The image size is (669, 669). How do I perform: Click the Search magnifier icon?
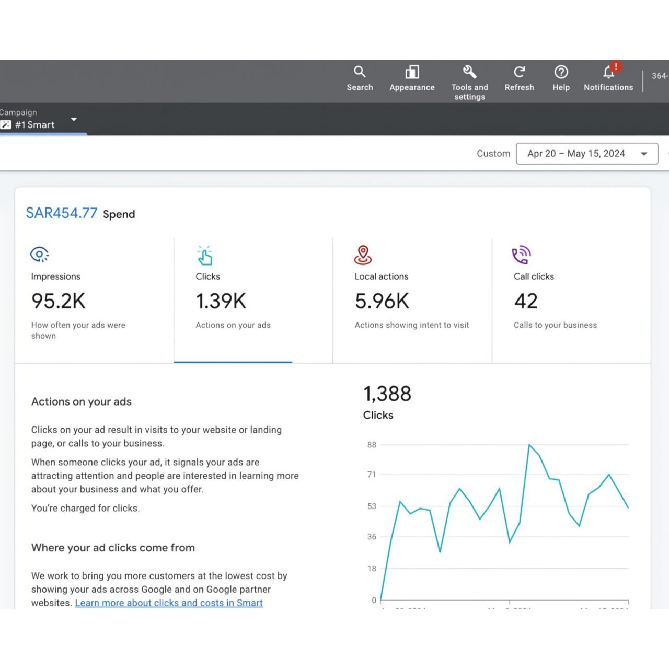360,72
